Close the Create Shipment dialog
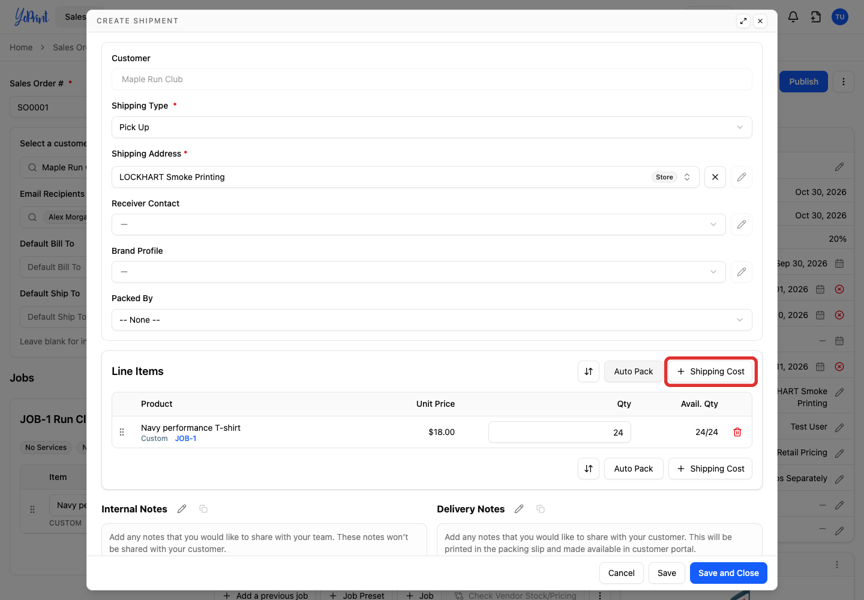This screenshot has width=864, height=600. [760, 21]
